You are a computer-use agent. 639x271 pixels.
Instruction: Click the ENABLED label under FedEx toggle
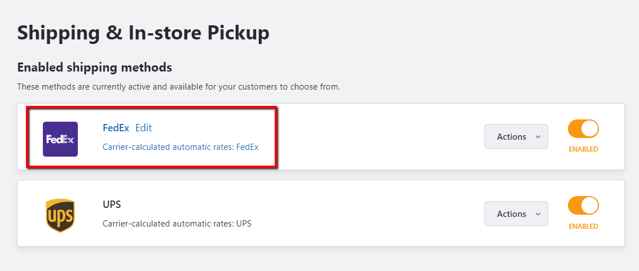click(x=583, y=149)
